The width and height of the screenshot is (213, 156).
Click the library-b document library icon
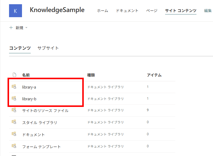click(14, 98)
